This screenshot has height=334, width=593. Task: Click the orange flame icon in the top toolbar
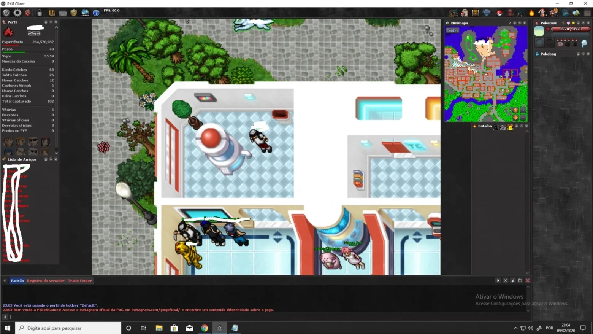coord(531,13)
